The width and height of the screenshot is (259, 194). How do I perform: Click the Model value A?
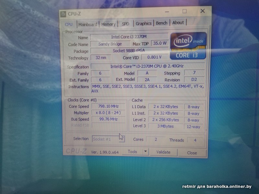pos(147,73)
